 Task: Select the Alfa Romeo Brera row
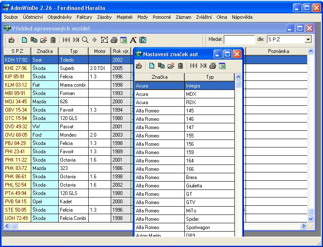click(185, 177)
